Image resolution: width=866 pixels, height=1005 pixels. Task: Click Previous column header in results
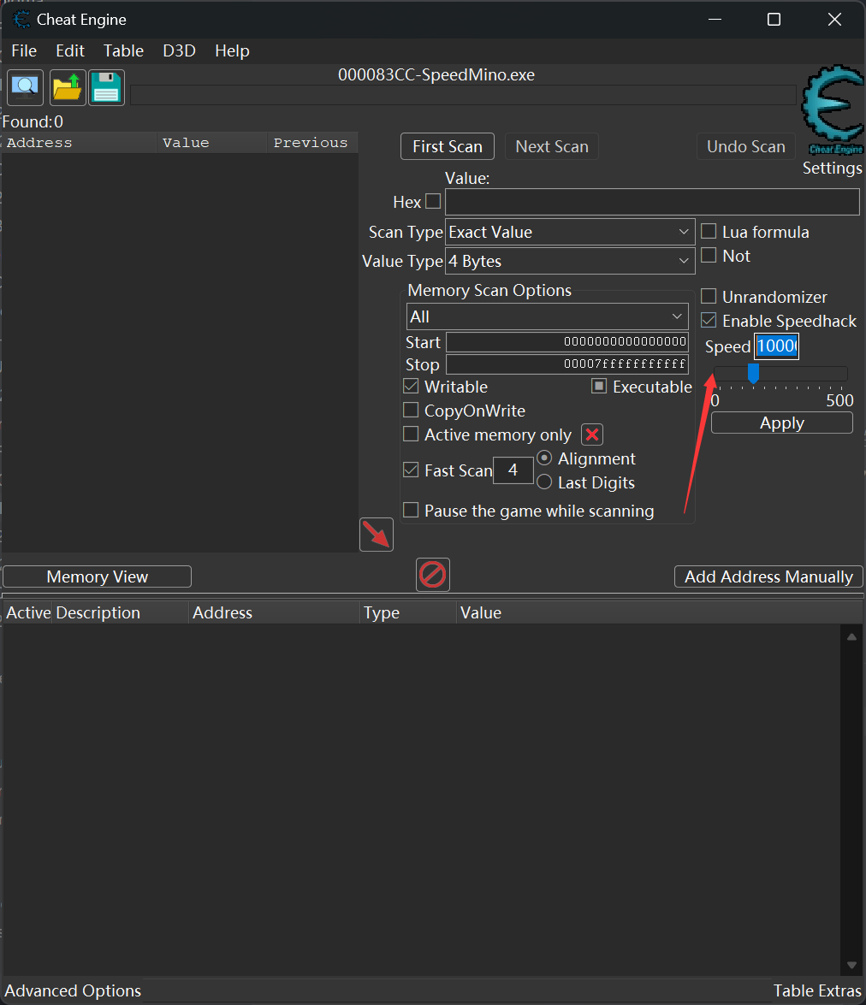coord(312,143)
